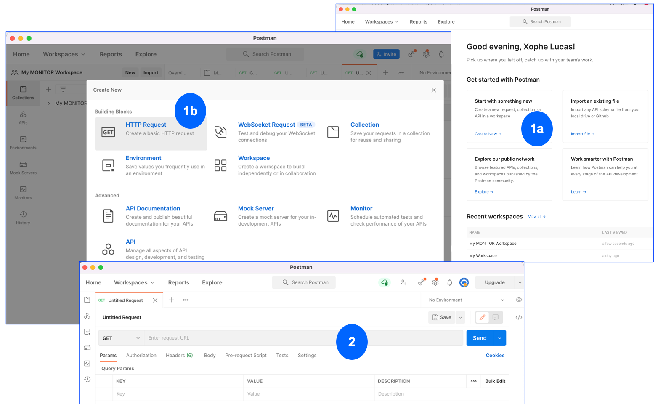658x409 pixels.
Task: Open the code snippet icon at the right
Action: coord(519,317)
